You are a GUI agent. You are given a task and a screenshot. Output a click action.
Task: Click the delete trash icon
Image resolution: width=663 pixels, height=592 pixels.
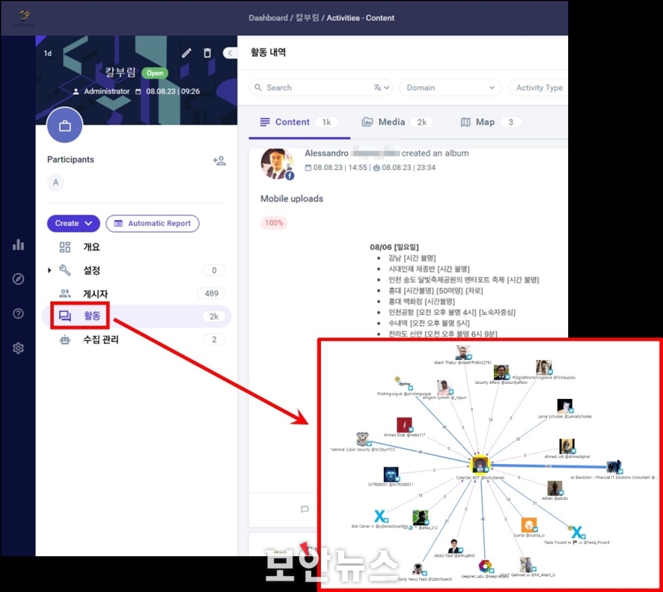[x=207, y=53]
